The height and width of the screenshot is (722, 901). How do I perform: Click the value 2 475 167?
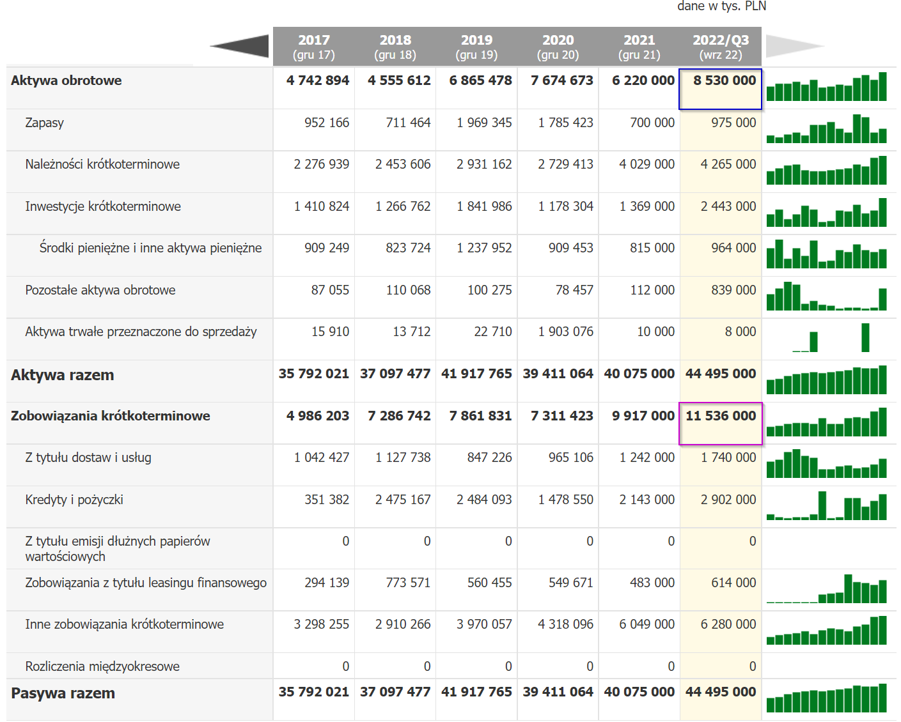tap(403, 500)
